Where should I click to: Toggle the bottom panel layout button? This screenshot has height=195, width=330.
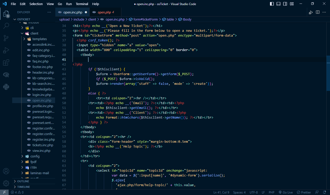278,4
